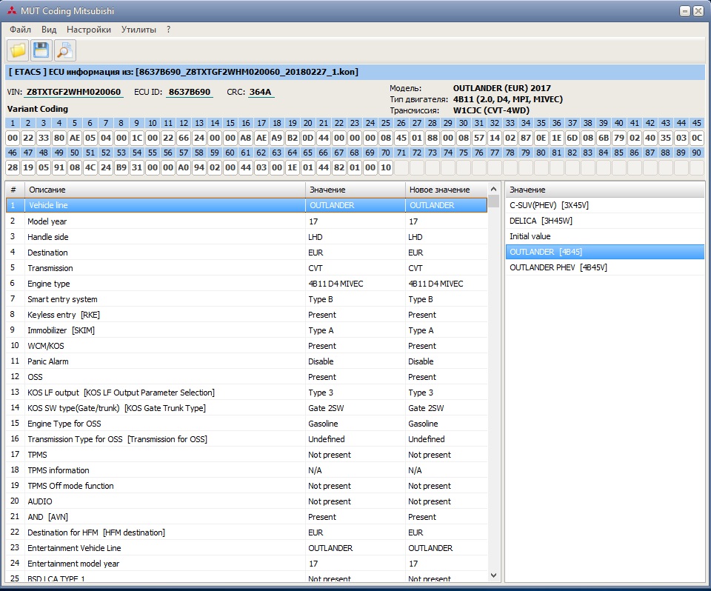Select the WCM/KOS row
This screenshot has height=591, width=711.
247,346
